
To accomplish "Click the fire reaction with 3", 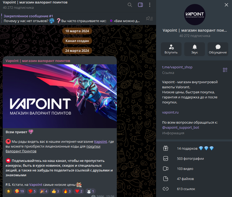I will [x=67, y=191].
